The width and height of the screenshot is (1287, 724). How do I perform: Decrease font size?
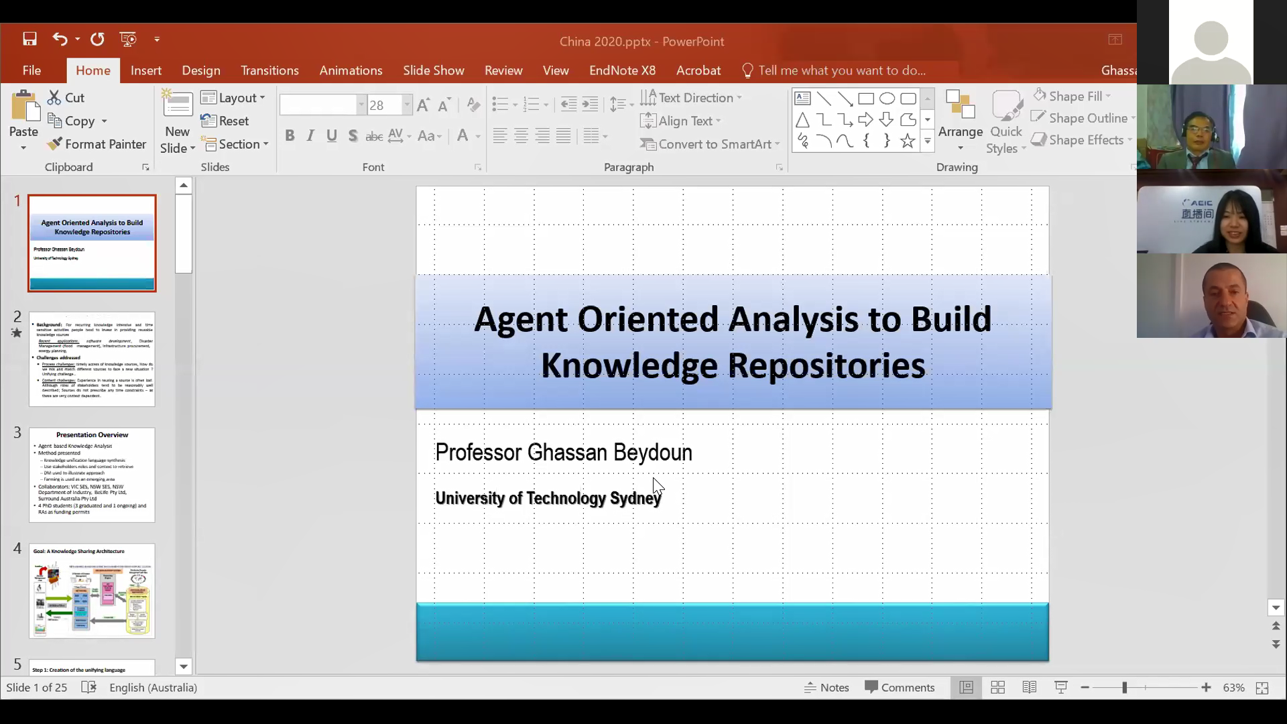pos(444,105)
